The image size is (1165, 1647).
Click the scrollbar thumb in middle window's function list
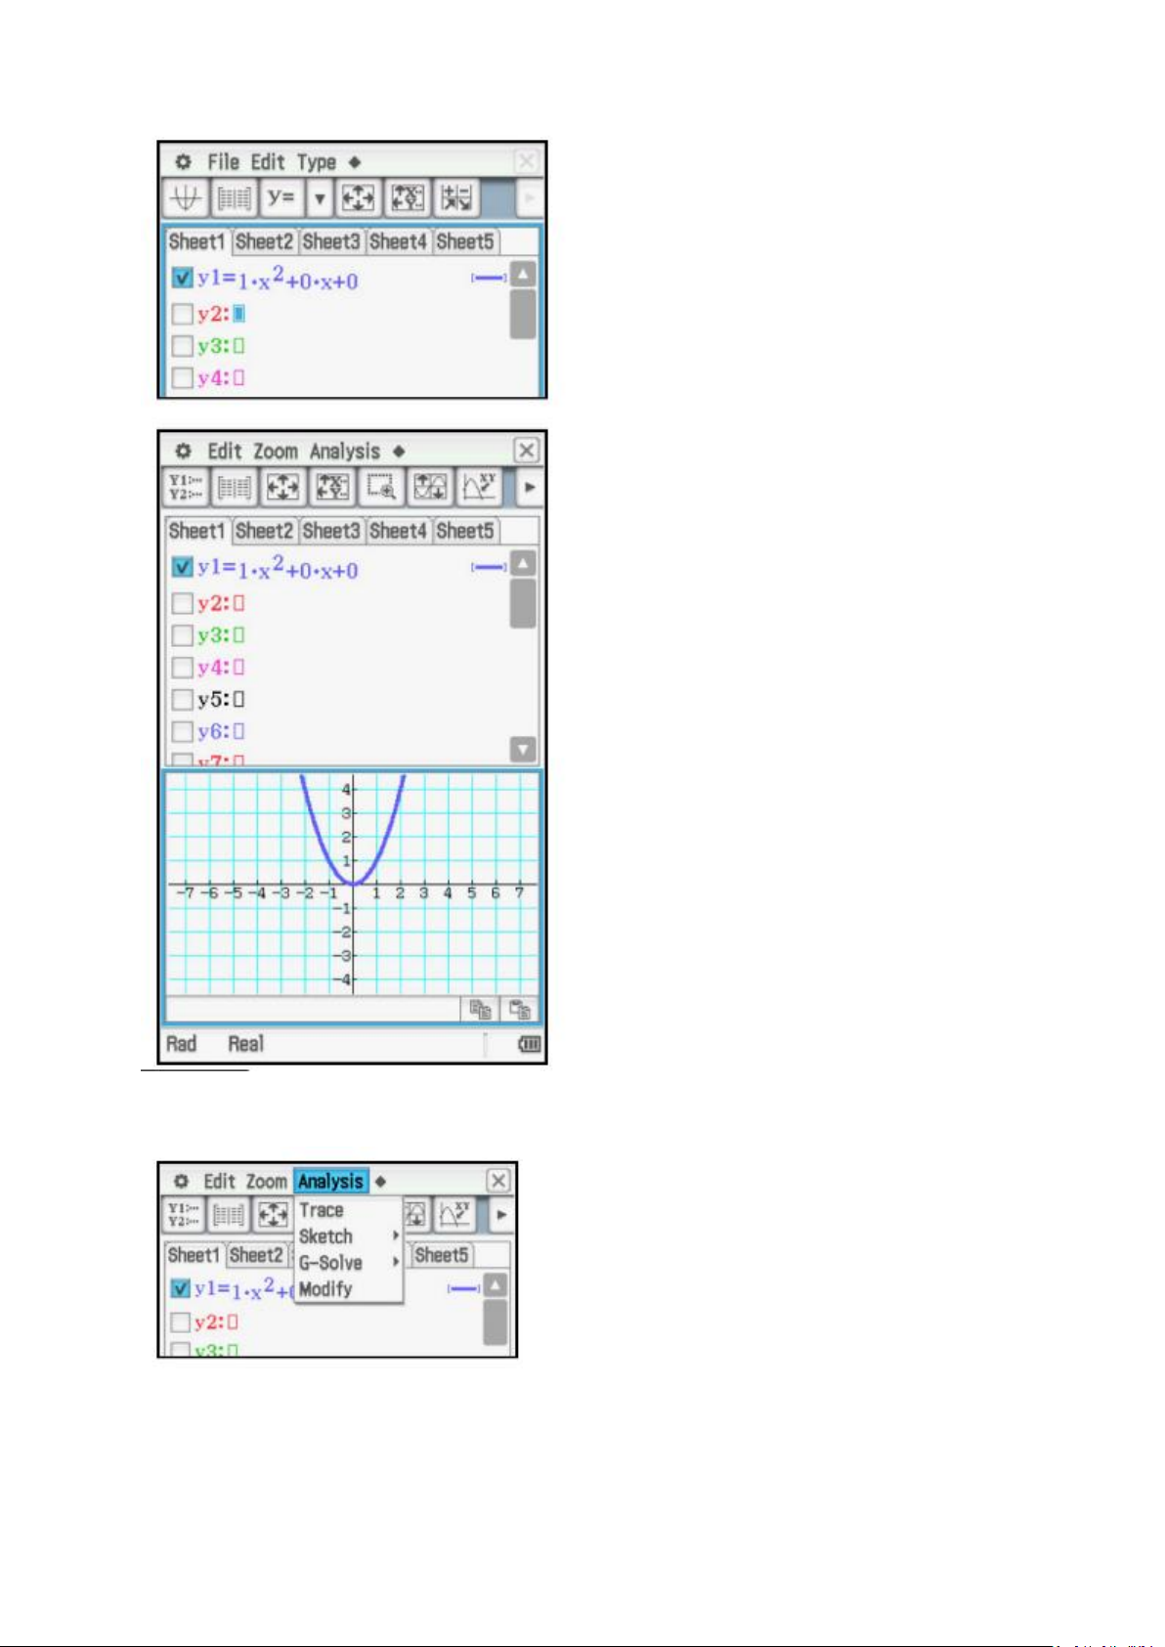pyautogui.click(x=523, y=603)
